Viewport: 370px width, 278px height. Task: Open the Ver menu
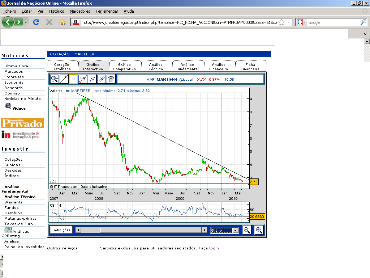coord(40,11)
